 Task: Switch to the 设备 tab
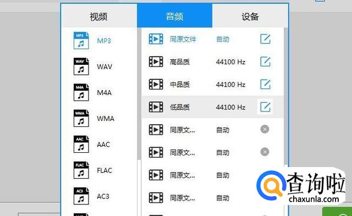point(250,16)
